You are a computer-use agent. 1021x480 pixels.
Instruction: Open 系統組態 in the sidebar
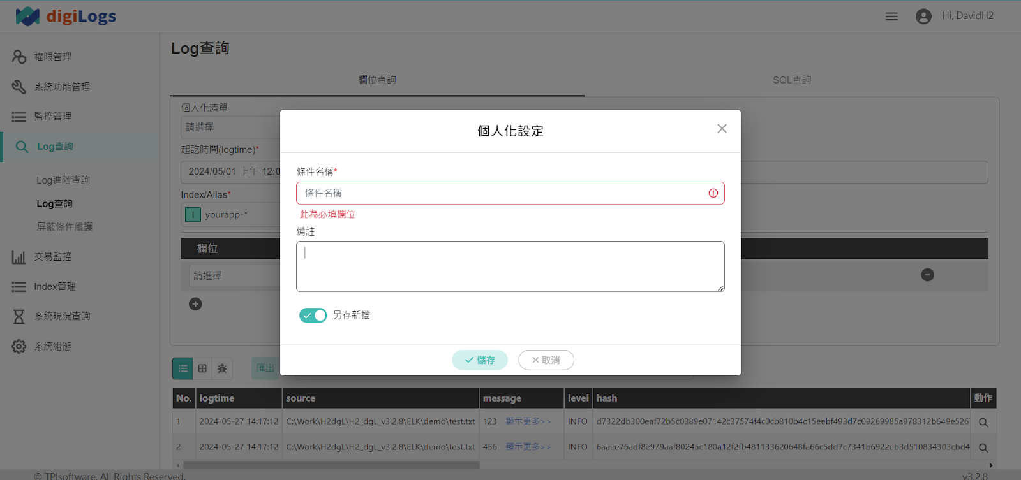(53, 347)
